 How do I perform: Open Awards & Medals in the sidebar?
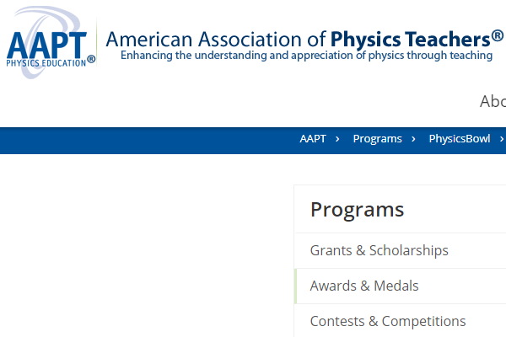click(400, 286)
